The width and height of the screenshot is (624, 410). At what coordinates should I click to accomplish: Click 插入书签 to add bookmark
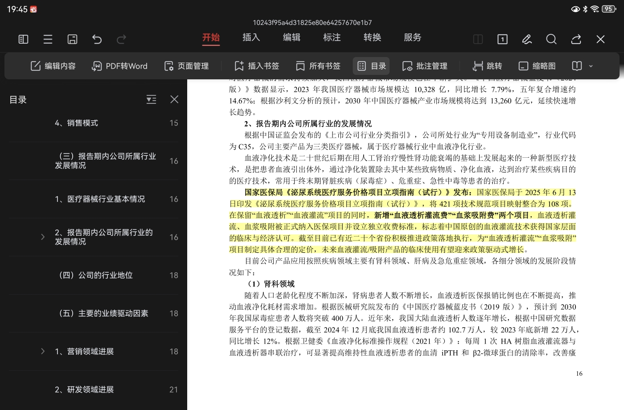257,66
